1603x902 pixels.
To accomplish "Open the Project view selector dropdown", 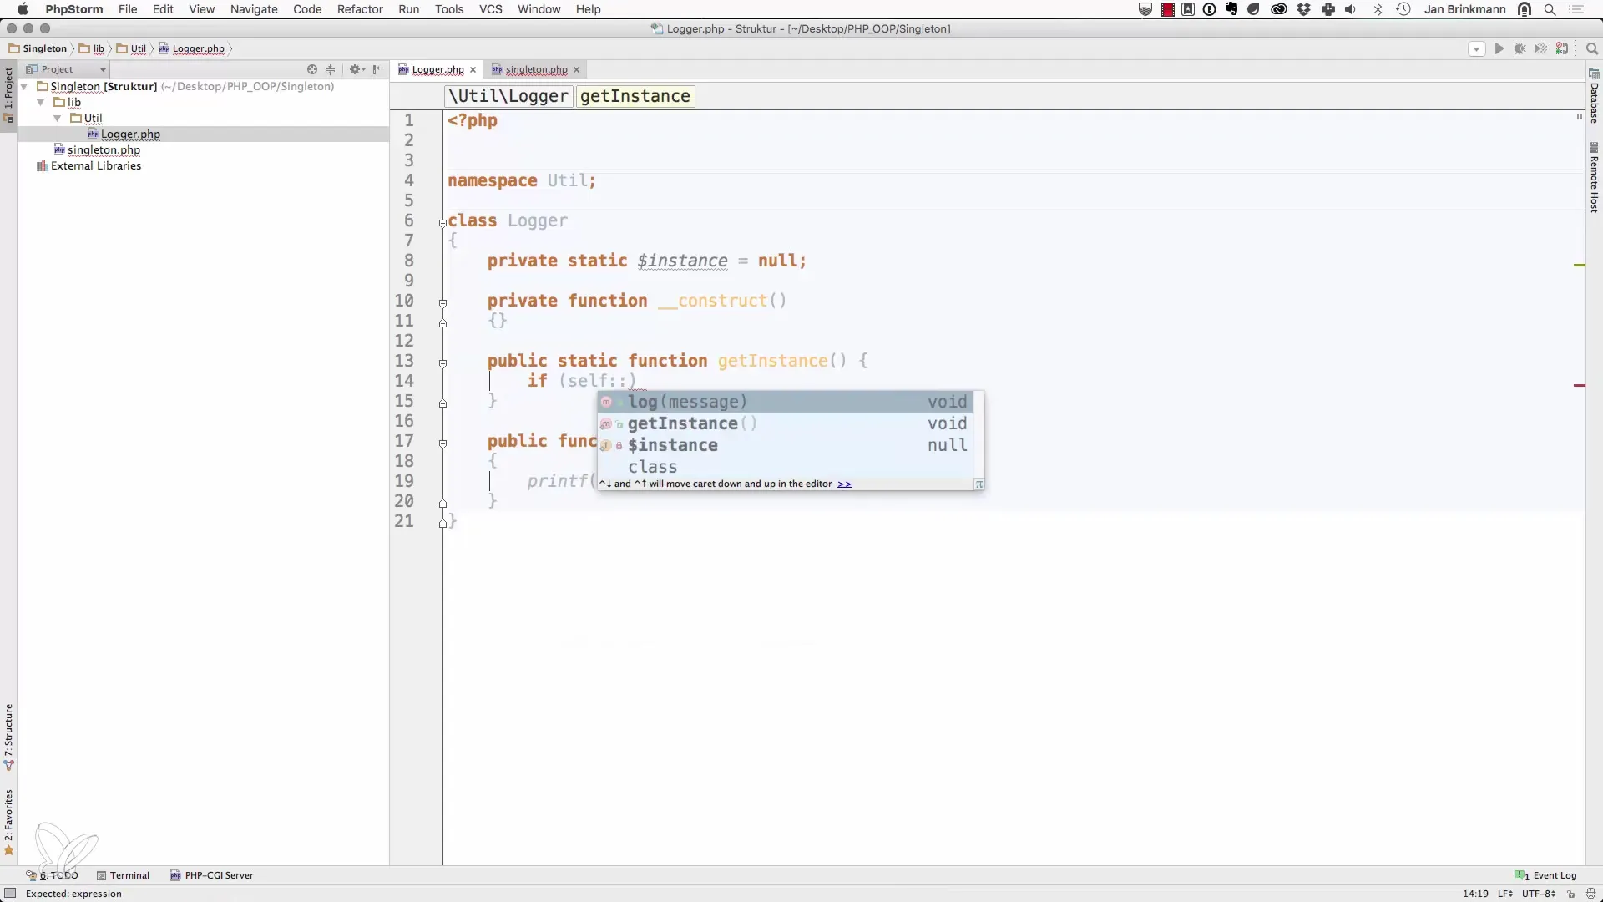I will 67,69.
